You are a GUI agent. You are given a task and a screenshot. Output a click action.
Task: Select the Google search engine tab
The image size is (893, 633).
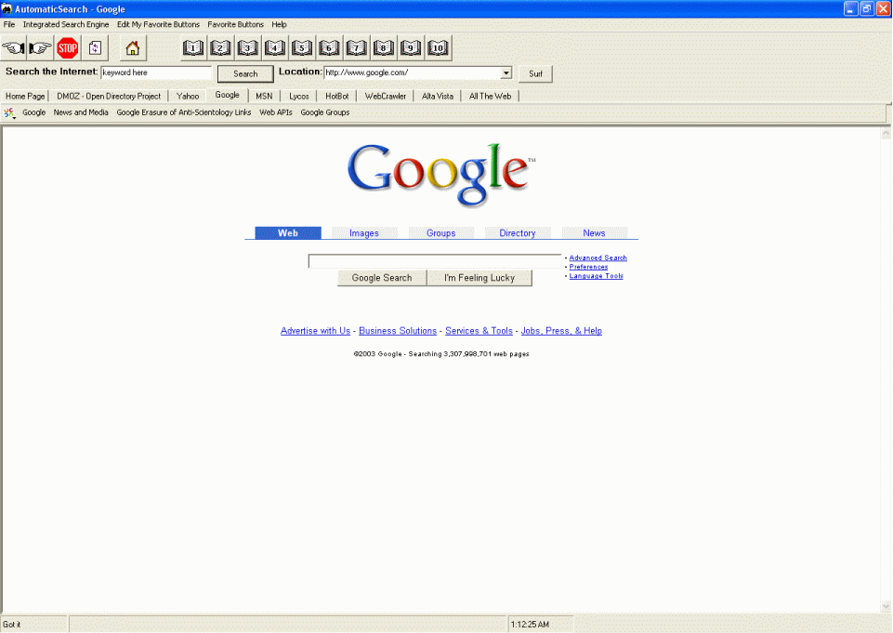coord(228,95)
